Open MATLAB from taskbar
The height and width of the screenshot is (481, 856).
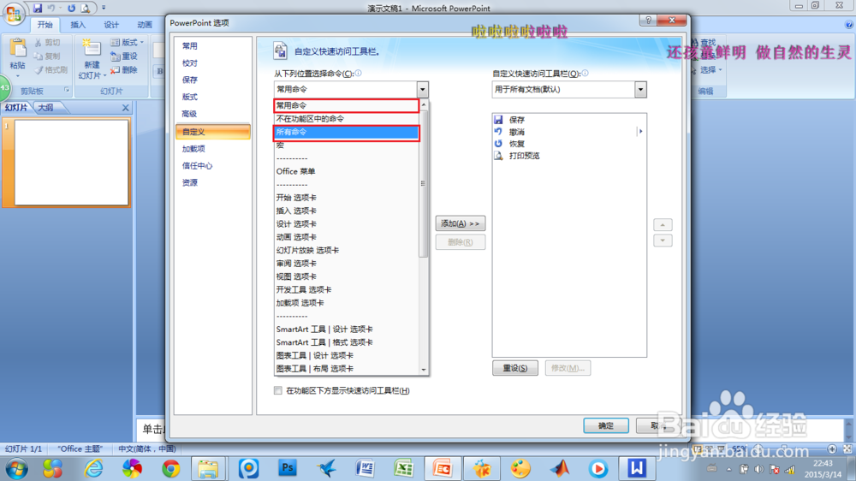pyautogui.click(x=559, y=468)
